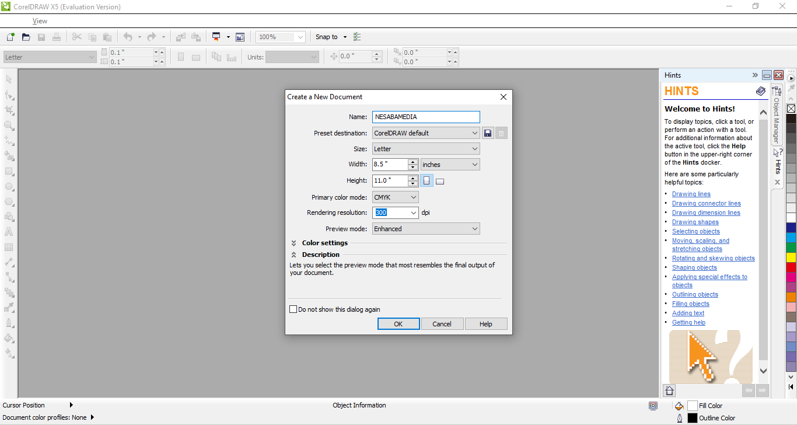Image resolution: width=797 pixels, height=425 pixels.
Task: Click the save preset destination disk icon
Action: pos(488,133)
